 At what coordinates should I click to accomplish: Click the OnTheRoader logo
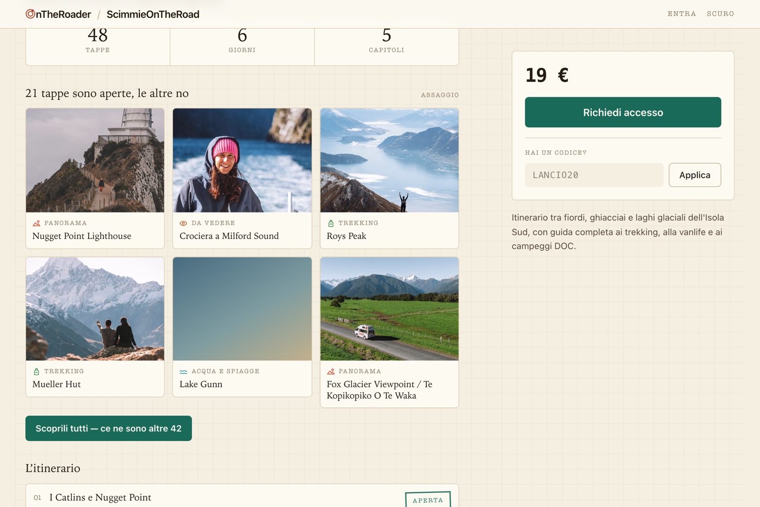58,14
